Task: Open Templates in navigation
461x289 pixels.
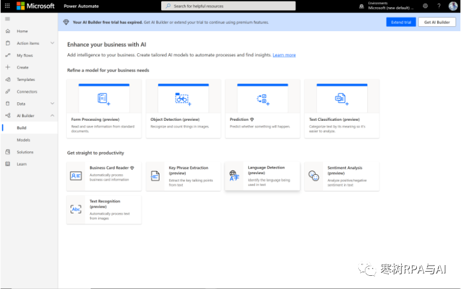Action: [26, 80]
